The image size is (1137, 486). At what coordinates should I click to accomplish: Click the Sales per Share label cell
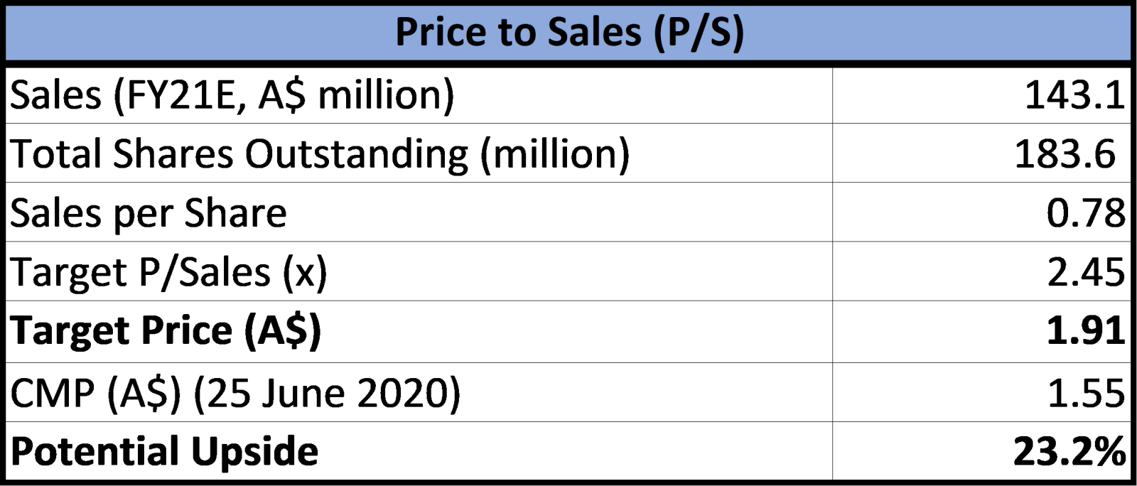(419, 212)
